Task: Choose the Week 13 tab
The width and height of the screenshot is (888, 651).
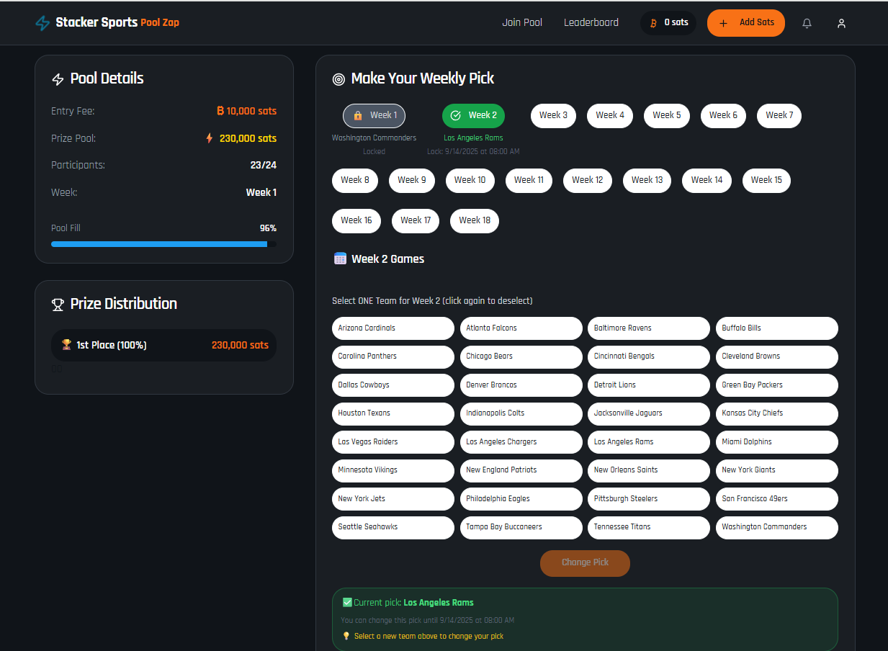Action: pyautogui.click(x=647, y=180)
